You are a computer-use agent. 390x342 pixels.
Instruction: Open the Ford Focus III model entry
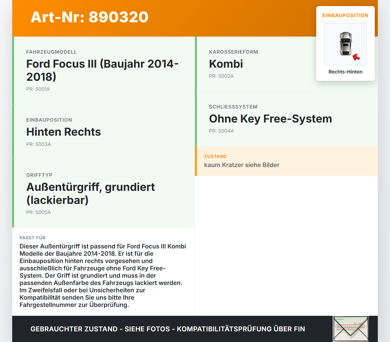102,70
